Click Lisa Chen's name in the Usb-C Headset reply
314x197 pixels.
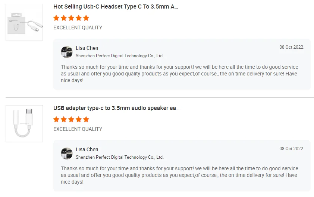[87, 48]
